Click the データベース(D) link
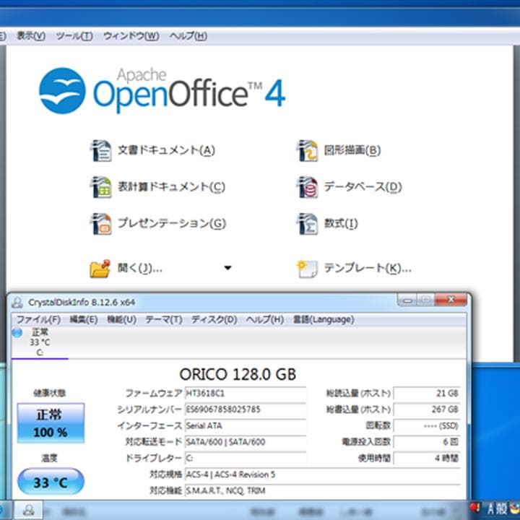Image resolution: width=520 pixels, height=520 pixels. tap(363, 187)
